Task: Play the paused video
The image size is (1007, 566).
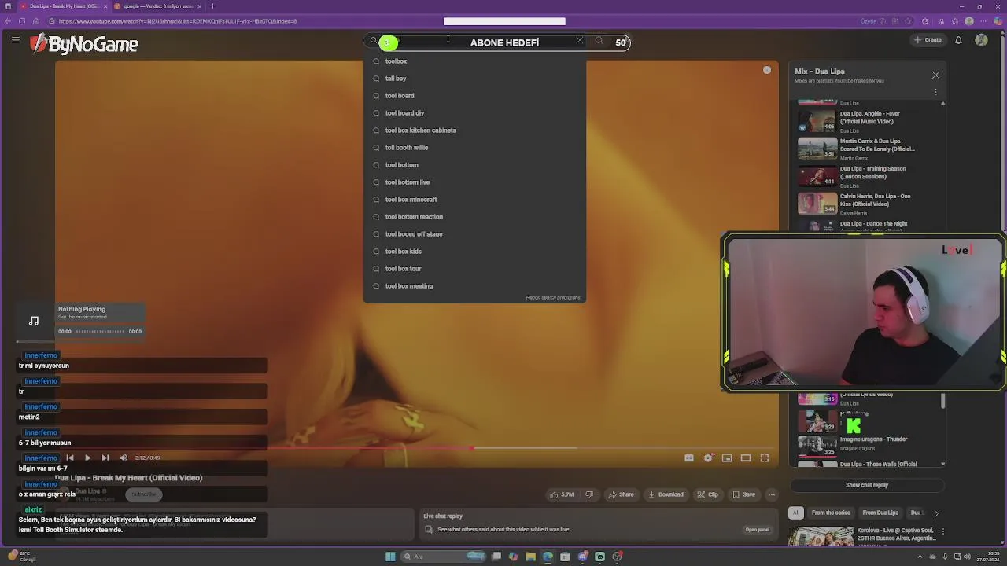Action: click(x=87, y=458)
